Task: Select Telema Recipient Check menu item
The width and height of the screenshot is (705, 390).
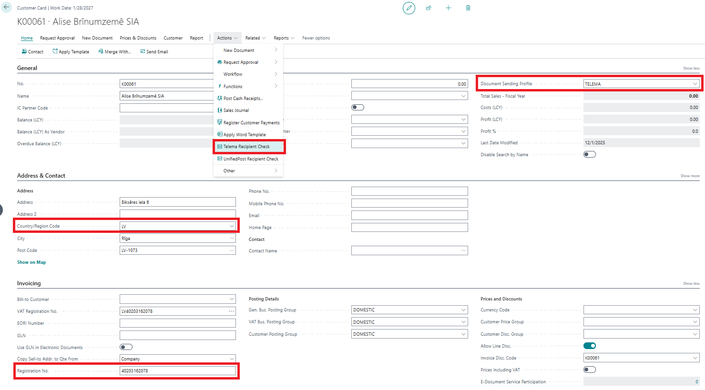Action: point(246,147)
